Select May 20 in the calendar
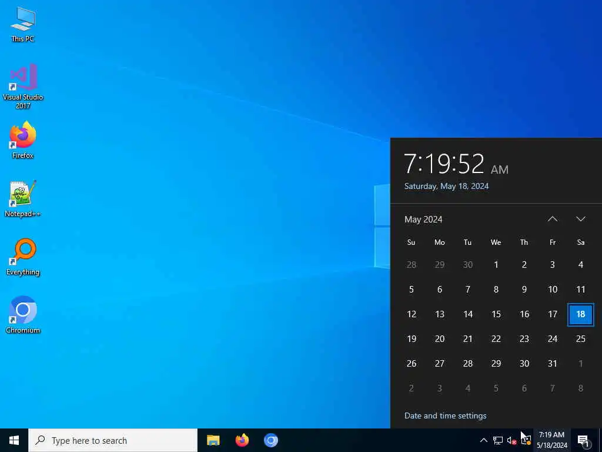The height and width of the screenshot is (452, 602). click(x=440, y=339)
